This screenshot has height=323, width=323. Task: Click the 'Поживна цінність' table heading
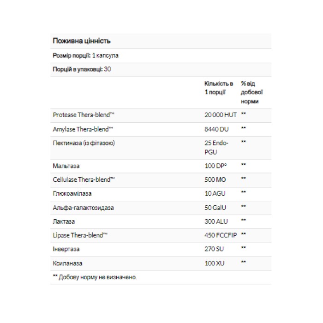(x=81, y=41)
